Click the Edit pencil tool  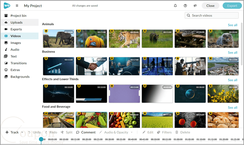pyautogui.click(x=148, y=132)
